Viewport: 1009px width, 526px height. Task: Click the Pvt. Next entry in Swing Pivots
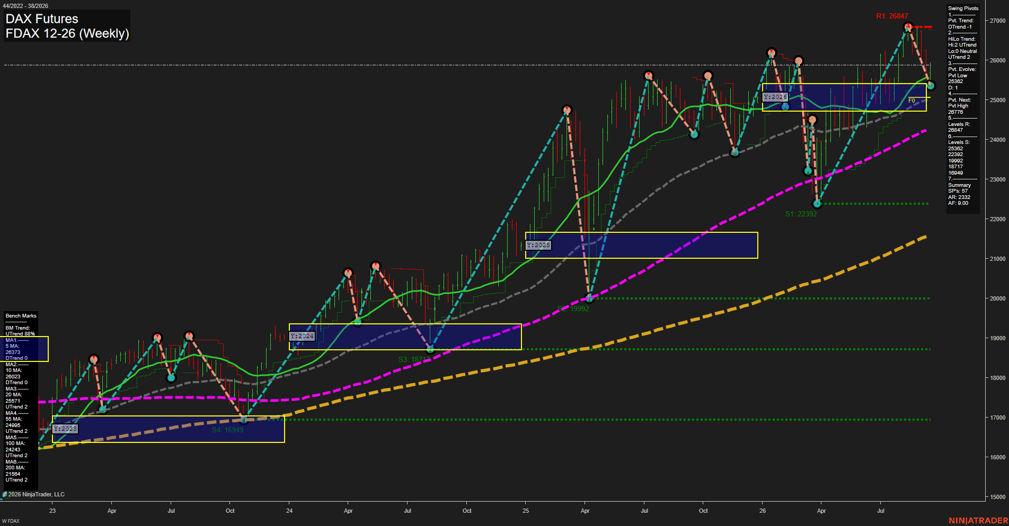click(x=960, y=100)
